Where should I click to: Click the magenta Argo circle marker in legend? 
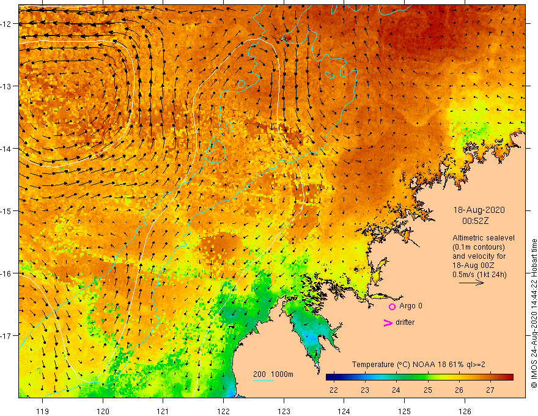click(x=392, y=306)
